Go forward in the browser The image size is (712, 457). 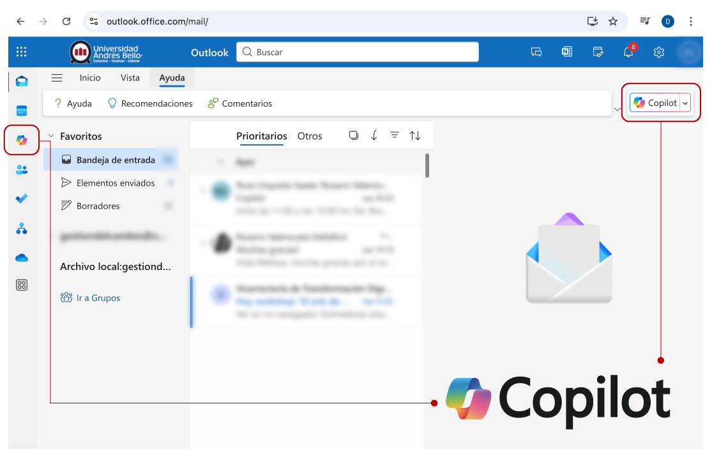(x=43, y=21)
